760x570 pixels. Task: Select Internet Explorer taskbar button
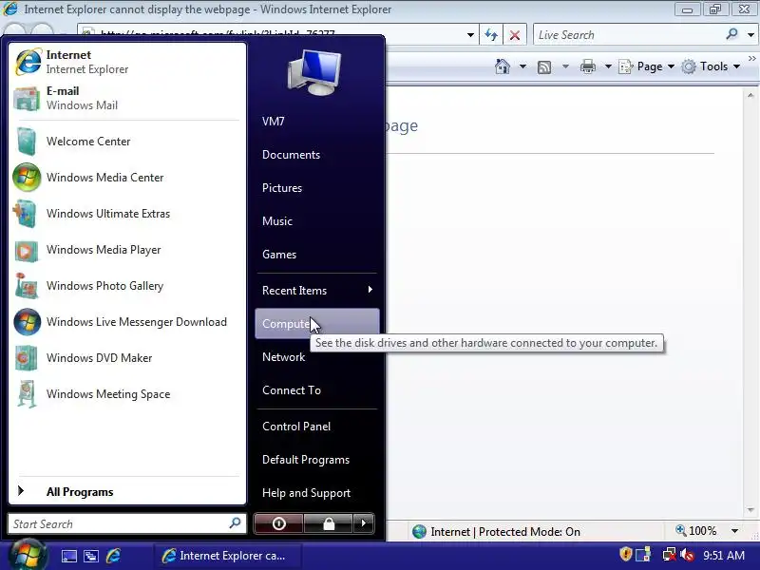[x=228, y=556]
